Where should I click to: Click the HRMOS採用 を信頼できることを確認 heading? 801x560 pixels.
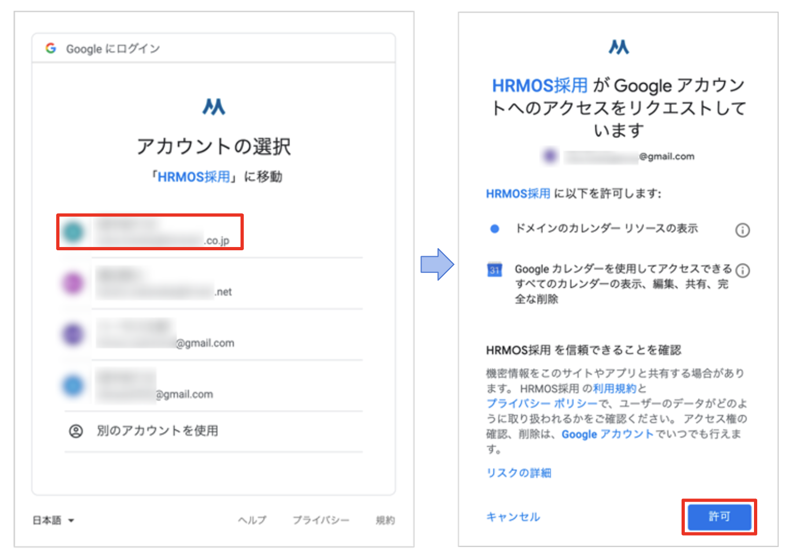(584, 350)
